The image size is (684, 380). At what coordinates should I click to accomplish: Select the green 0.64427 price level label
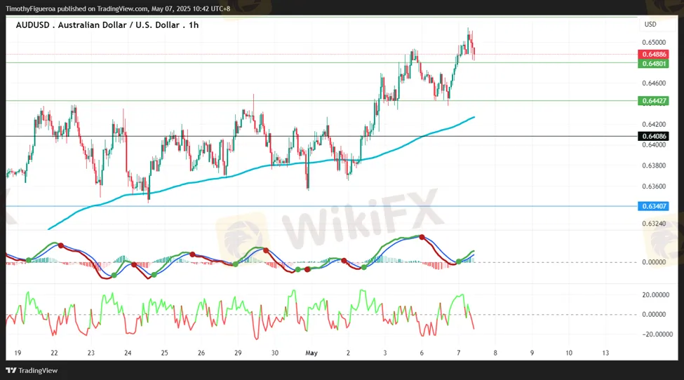(653, 101)
